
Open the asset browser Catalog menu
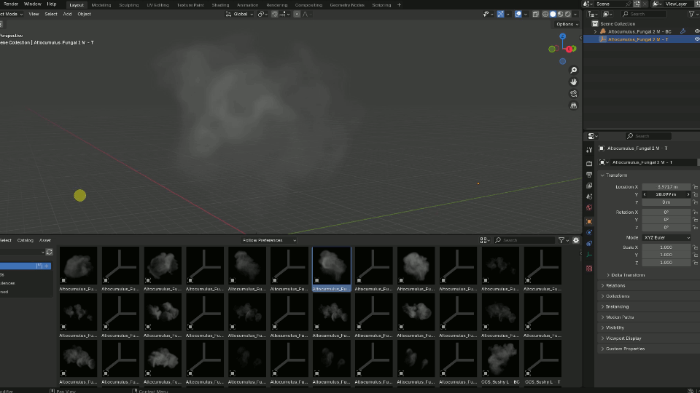[x=26, y=240]
